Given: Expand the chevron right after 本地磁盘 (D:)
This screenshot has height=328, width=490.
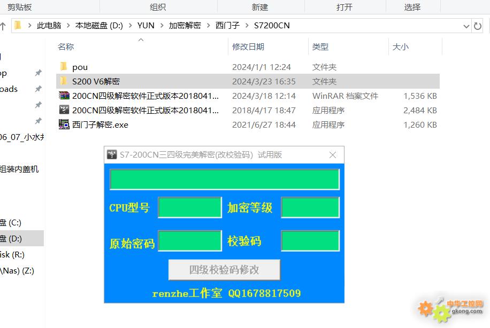Looking at the screenshot, I should pos(131,26).
